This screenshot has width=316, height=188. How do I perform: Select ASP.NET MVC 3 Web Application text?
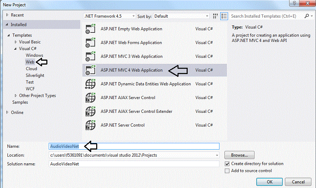[132, 56]
